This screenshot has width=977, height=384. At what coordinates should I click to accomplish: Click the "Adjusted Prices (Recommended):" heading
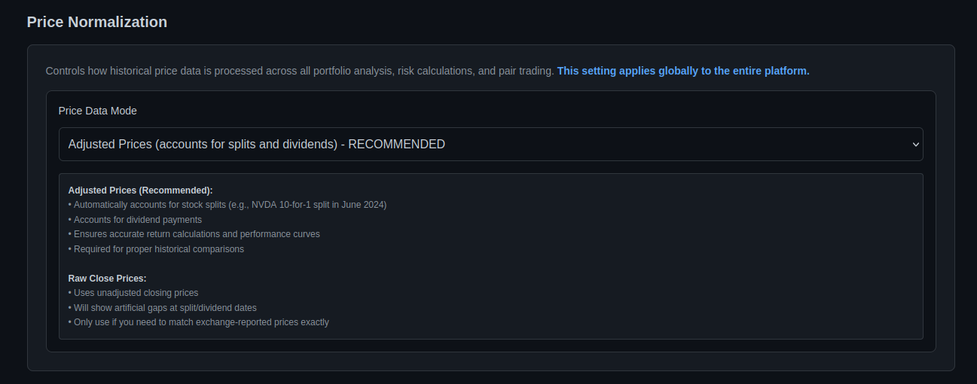140,190
